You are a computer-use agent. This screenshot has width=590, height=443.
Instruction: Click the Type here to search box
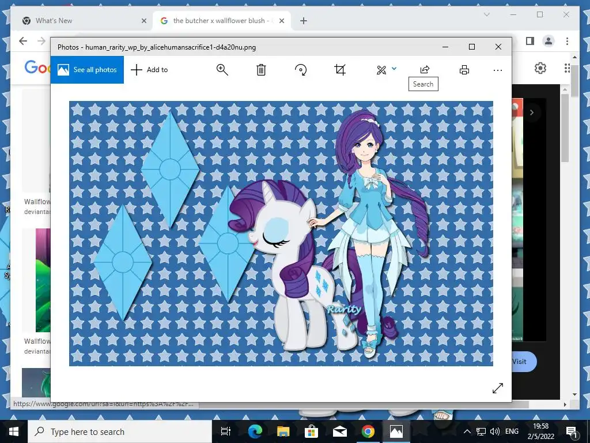(x=120, y=431)
